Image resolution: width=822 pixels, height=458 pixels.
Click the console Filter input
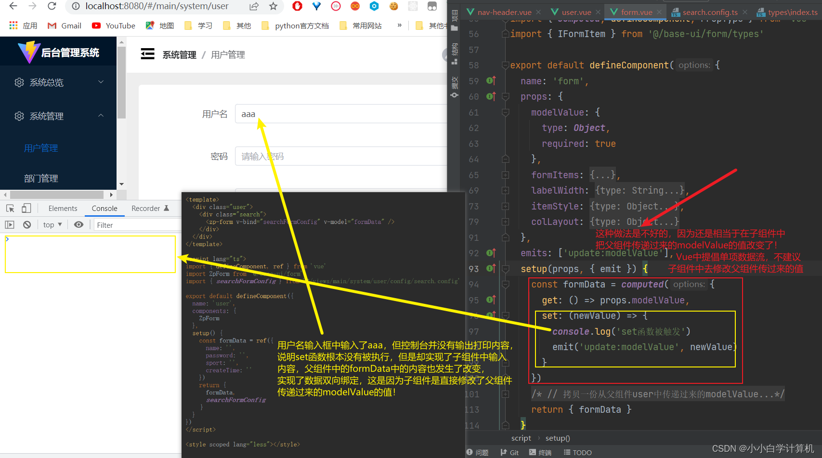point(137,225)
